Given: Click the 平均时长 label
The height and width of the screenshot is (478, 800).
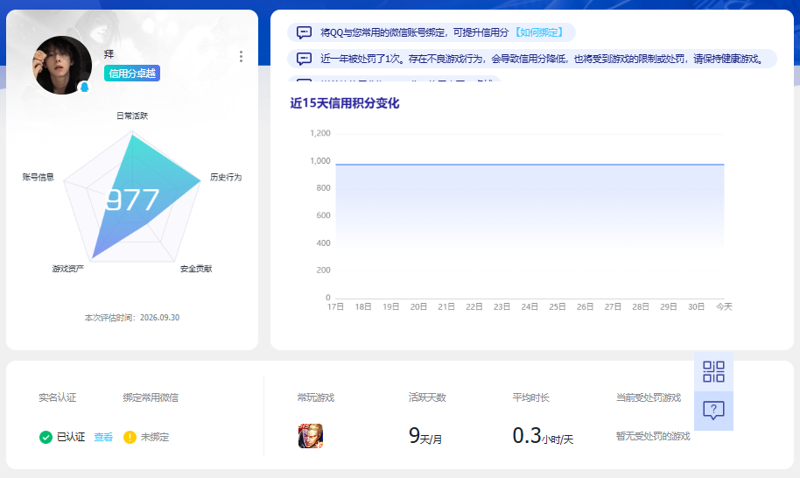Looking at the screenshot, I should click(x=531, y=397).
